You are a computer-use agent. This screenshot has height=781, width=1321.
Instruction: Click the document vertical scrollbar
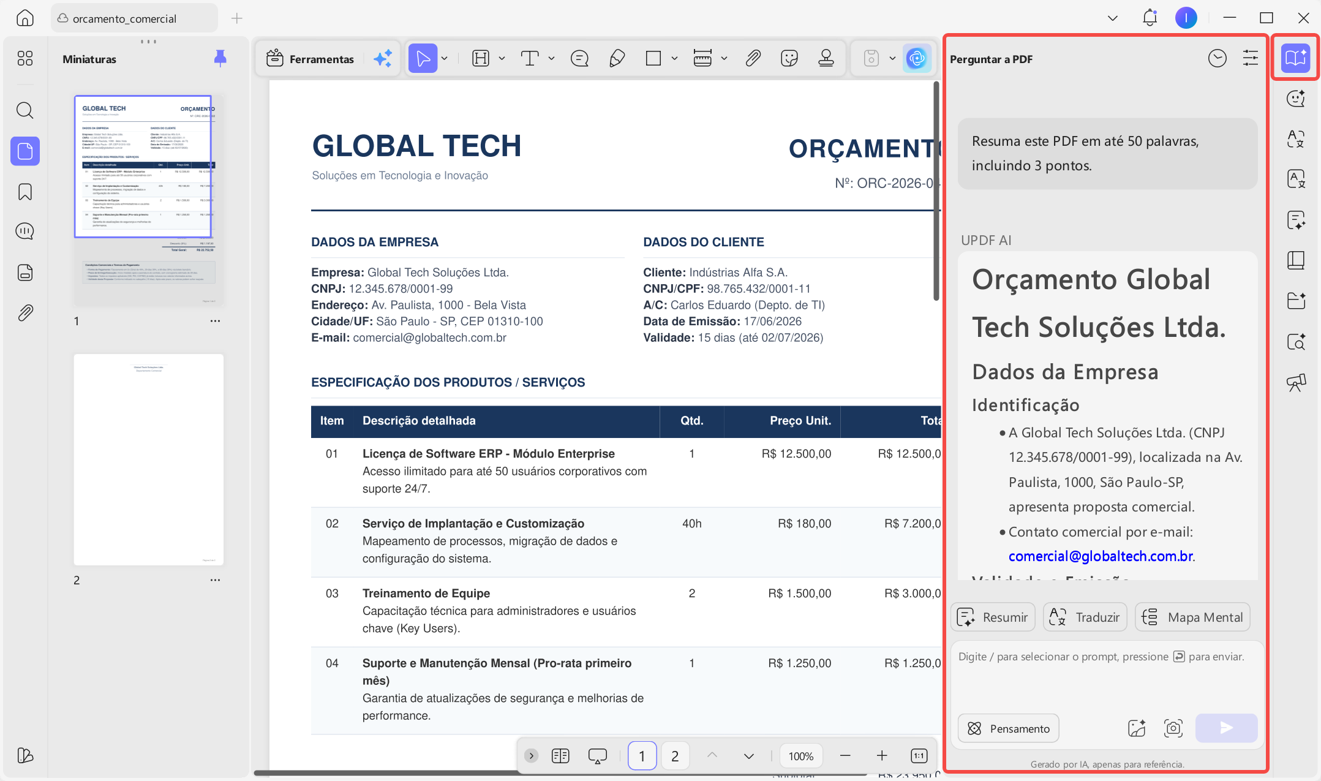click(936, 191)
